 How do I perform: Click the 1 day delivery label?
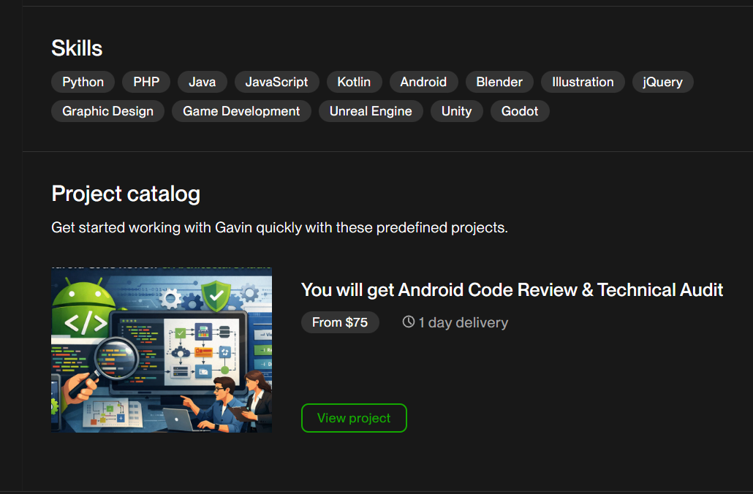(463, 322)
